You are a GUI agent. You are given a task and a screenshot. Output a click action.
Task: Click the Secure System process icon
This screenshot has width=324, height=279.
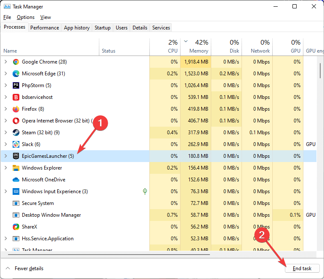(x=16, y=203)
